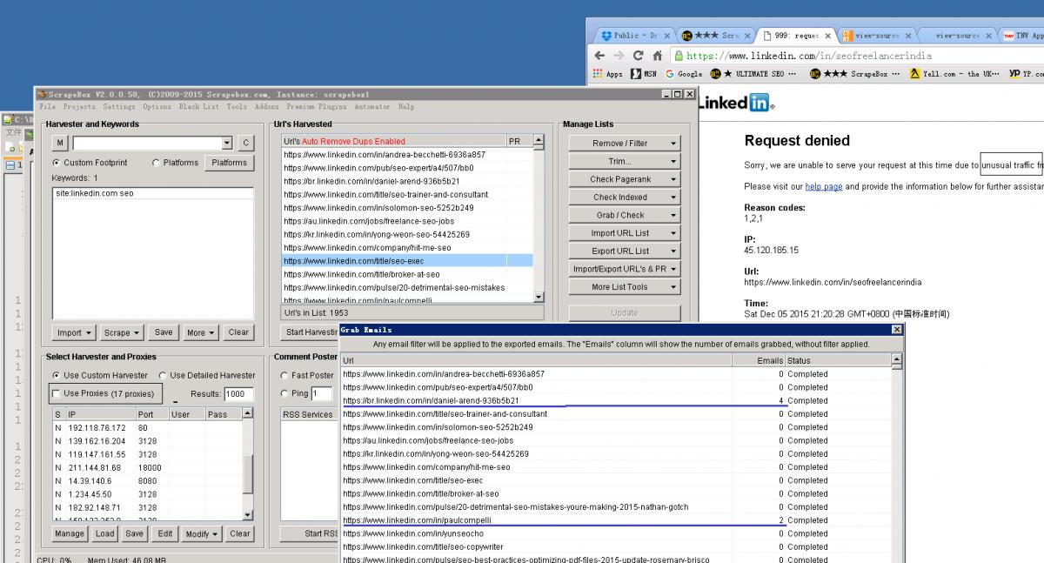The width and height of the screenshot is (1044, 563).
Task: Open the Trim dropdown menu
Action: pyautogui.click(x=625, y=161)
